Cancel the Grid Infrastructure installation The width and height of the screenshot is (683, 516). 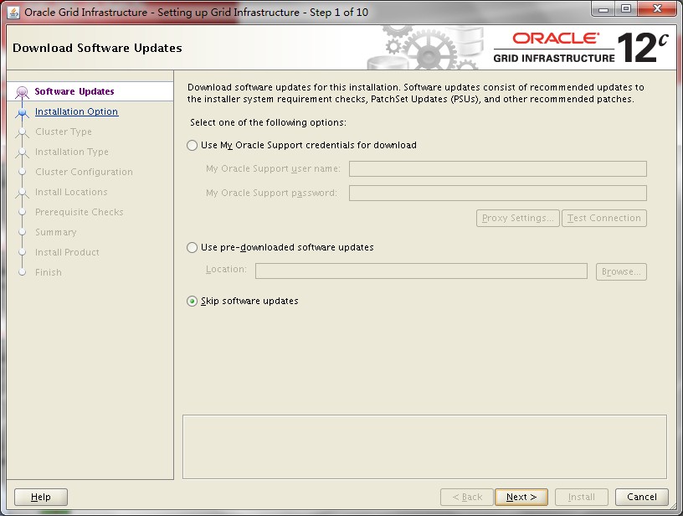(642, 497)
